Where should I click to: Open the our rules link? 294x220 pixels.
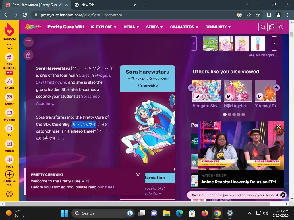(x=106, y=187)
